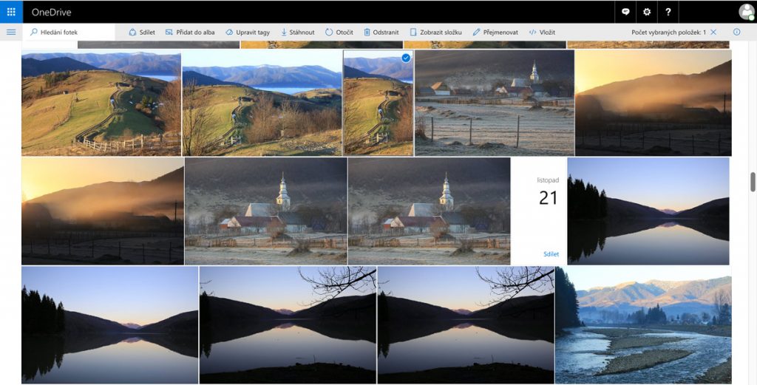
Task: Click the user profile avatar
Action: (746, 12)
